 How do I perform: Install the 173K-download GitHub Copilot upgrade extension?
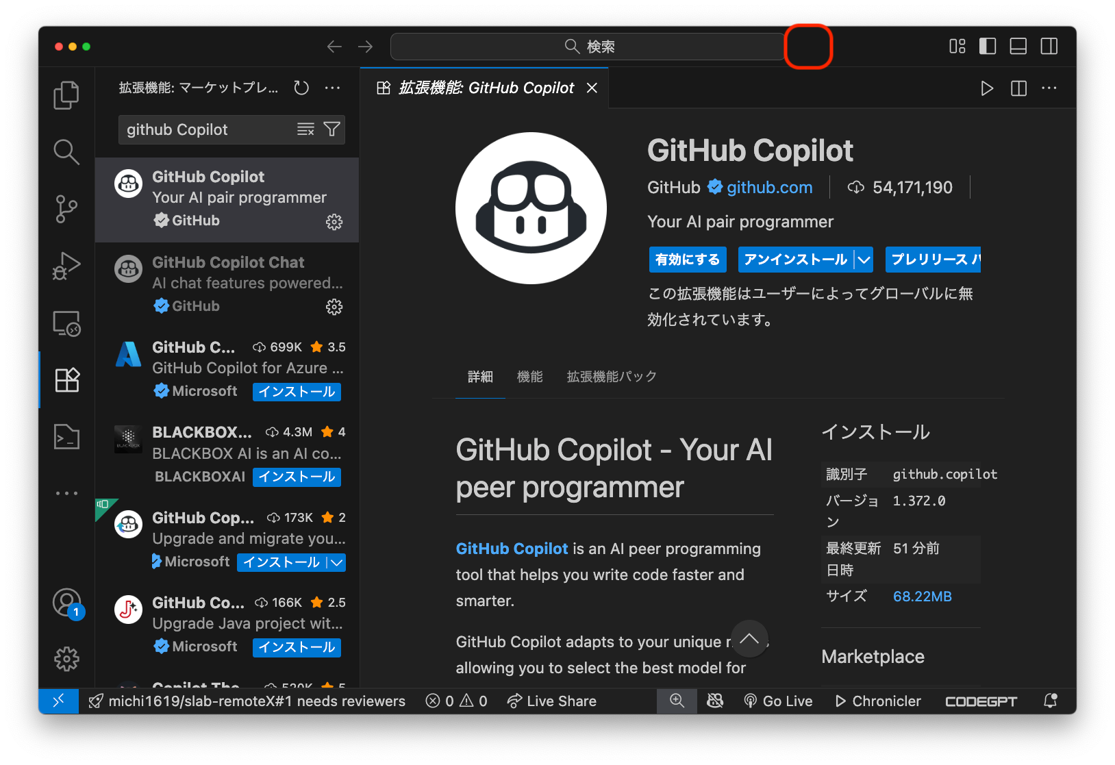coord(281,562)
